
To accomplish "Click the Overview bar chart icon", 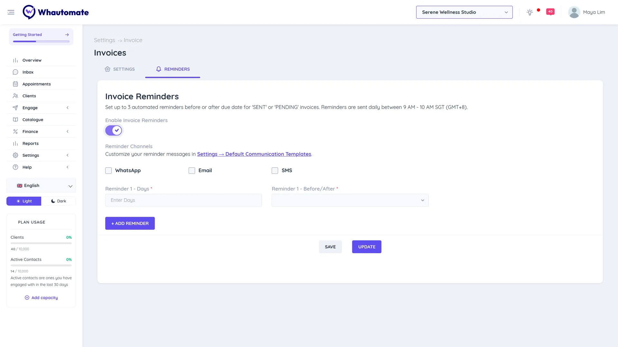I will [x=15, y=60].
